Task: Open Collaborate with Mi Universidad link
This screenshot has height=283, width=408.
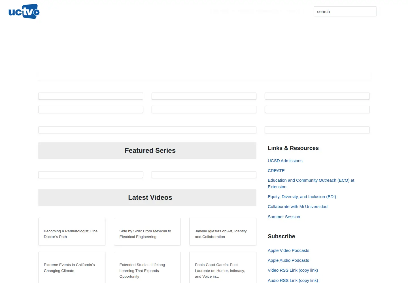Action: click(297, 207)
